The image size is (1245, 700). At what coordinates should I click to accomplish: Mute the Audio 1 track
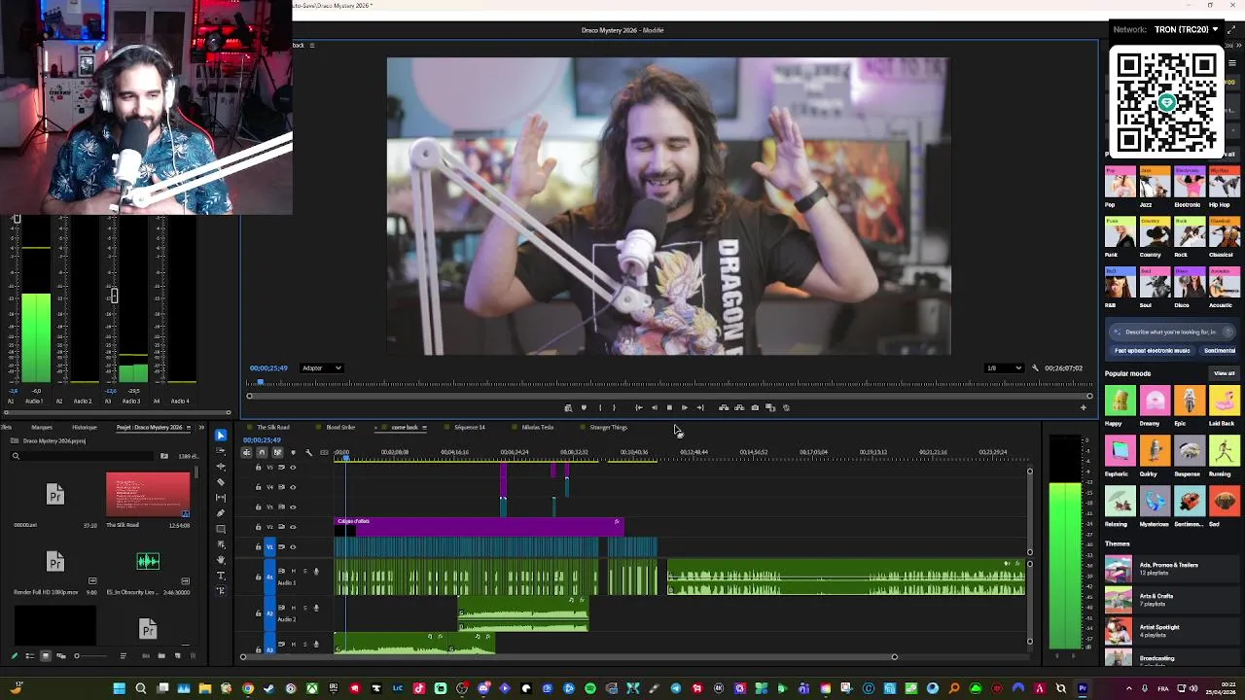click(294, 571)
